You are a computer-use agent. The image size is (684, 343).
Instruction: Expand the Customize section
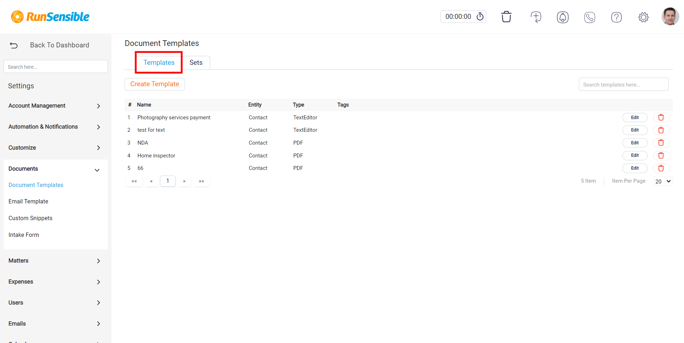[56, 148]
